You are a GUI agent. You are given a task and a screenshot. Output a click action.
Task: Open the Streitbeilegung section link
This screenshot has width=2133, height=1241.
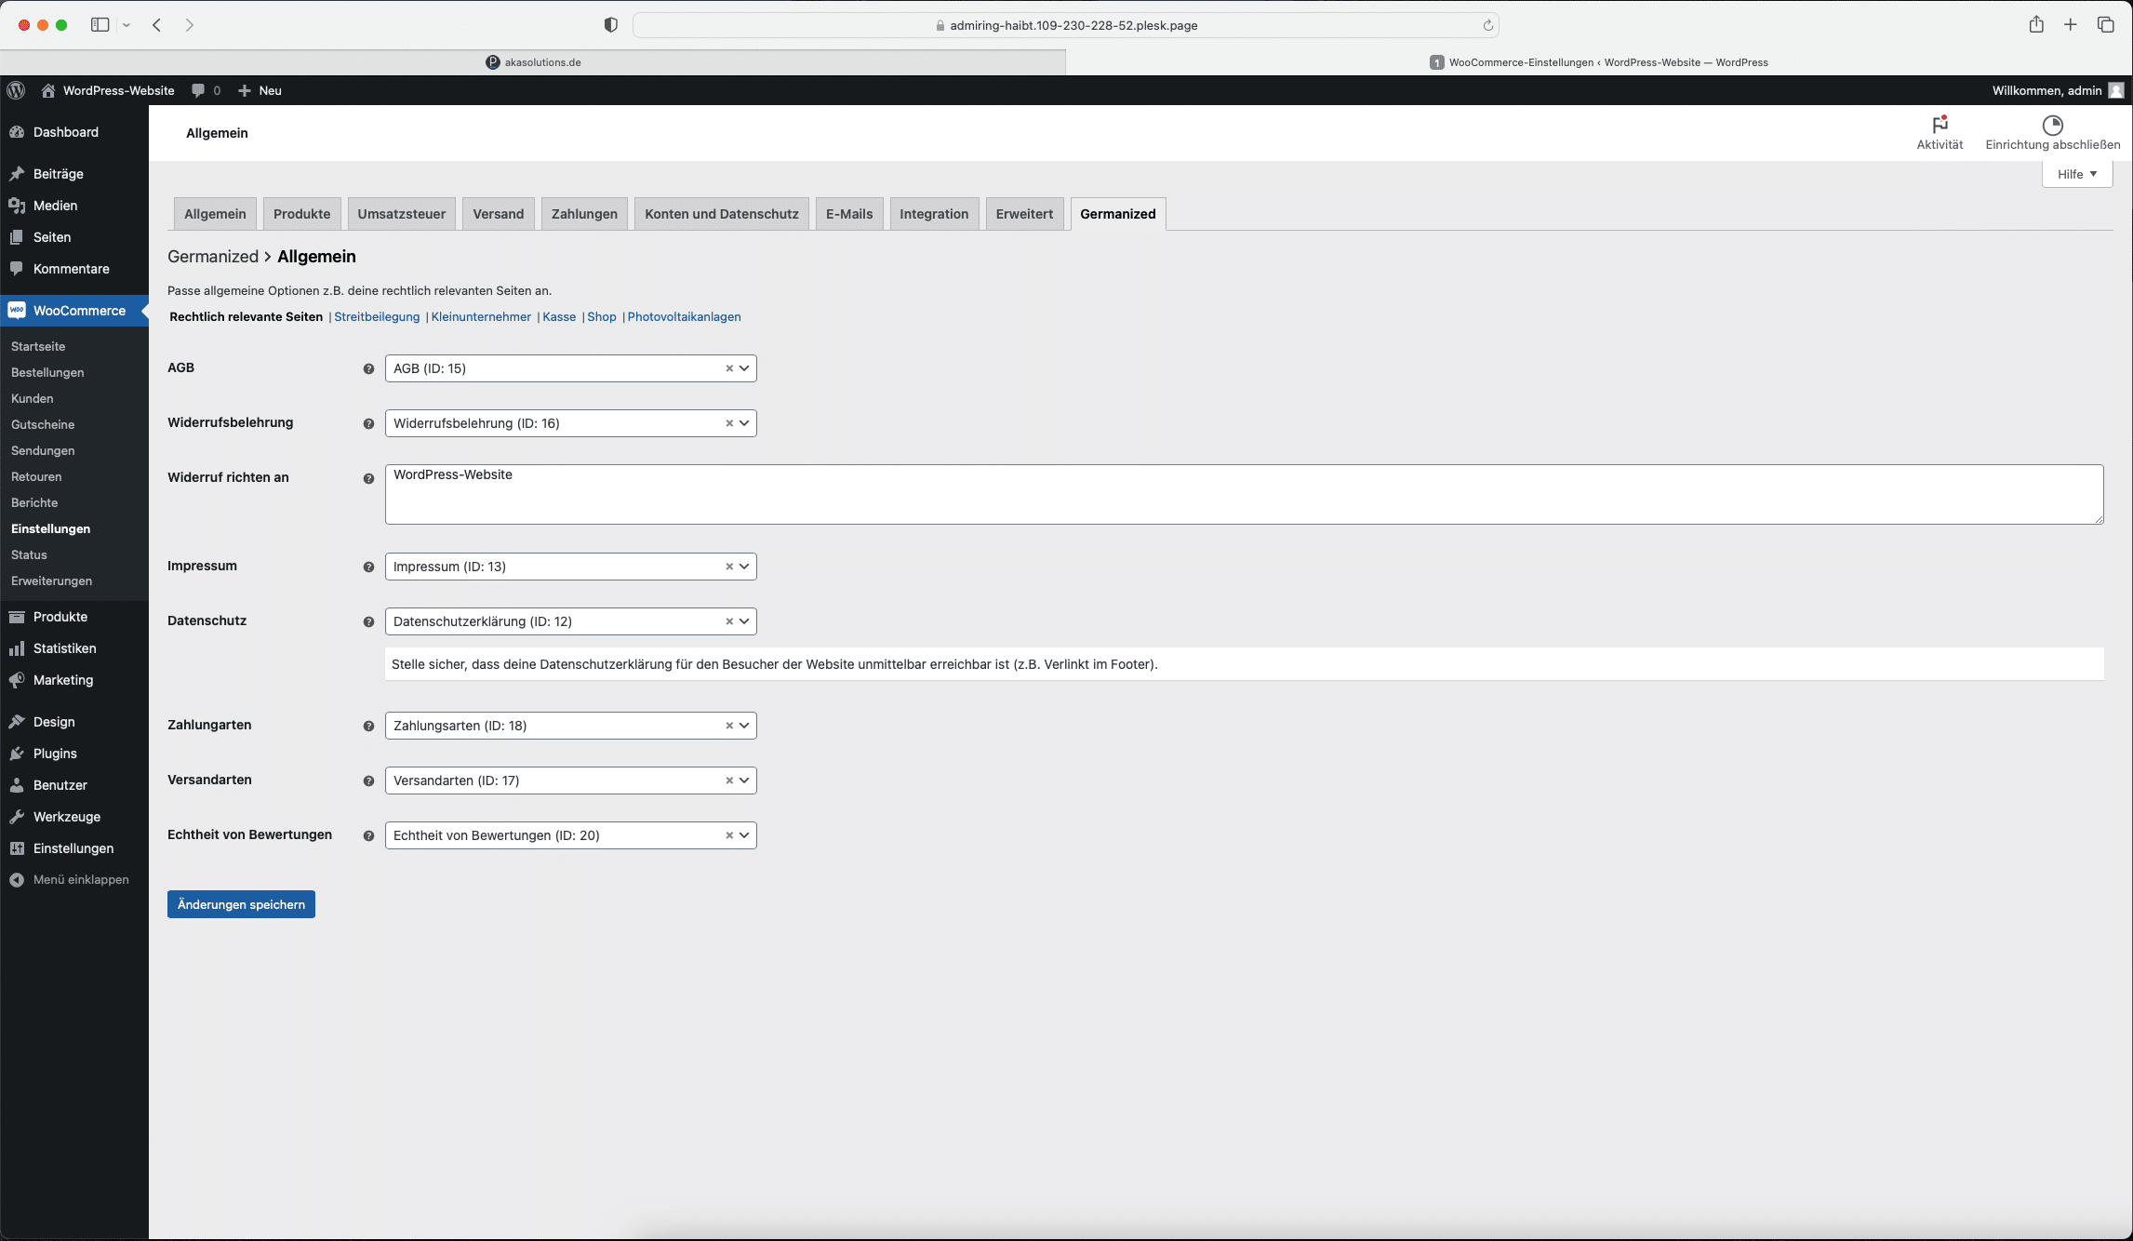(x=377, y=317)
